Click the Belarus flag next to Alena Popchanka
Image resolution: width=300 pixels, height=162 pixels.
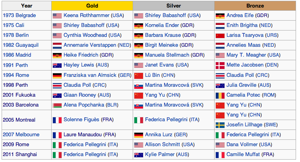click(x=57, y=105)
